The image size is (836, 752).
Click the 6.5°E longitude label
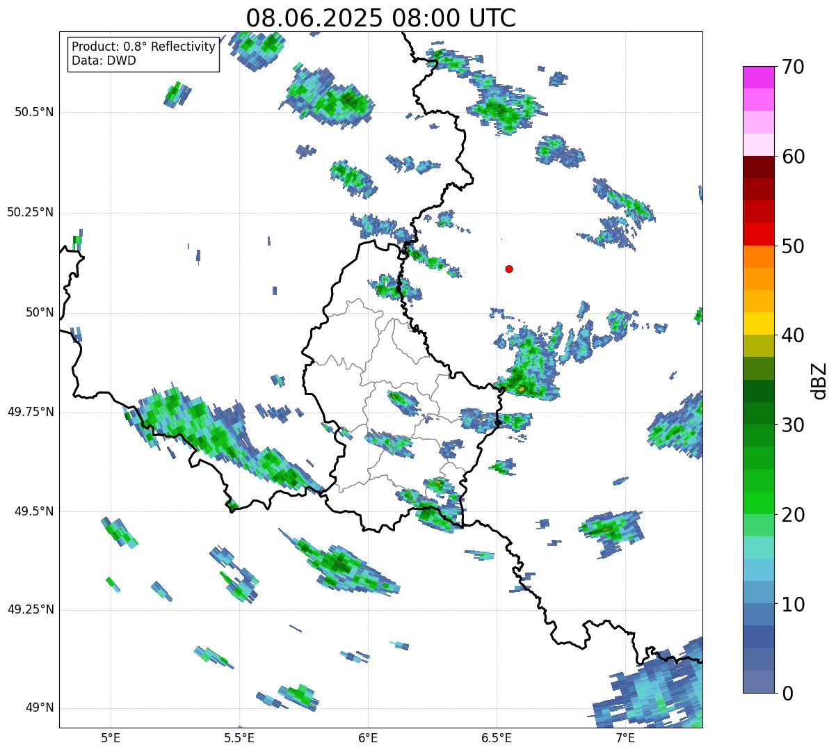coord(497,737)
